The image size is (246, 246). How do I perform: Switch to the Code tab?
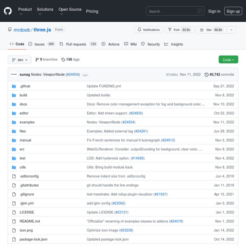[17, 44]
